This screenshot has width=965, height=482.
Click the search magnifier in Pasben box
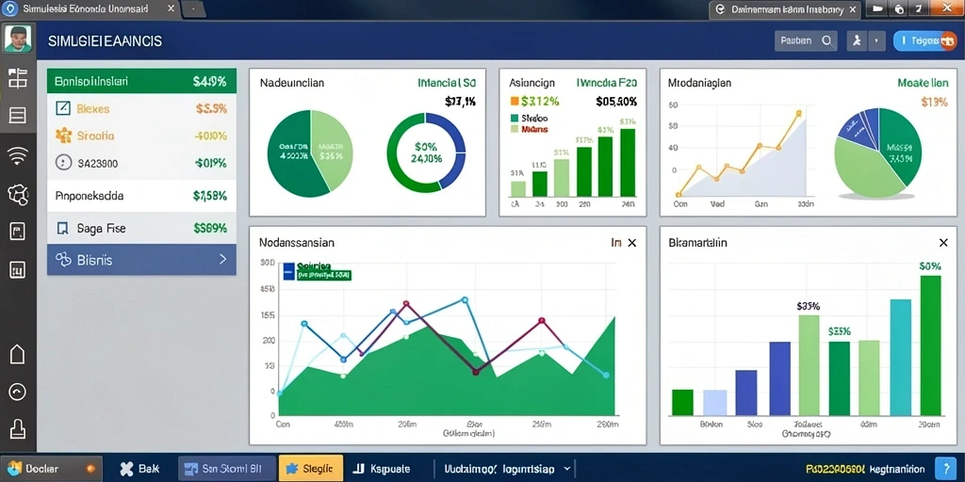pyautogui.click(x=826, y=41)
